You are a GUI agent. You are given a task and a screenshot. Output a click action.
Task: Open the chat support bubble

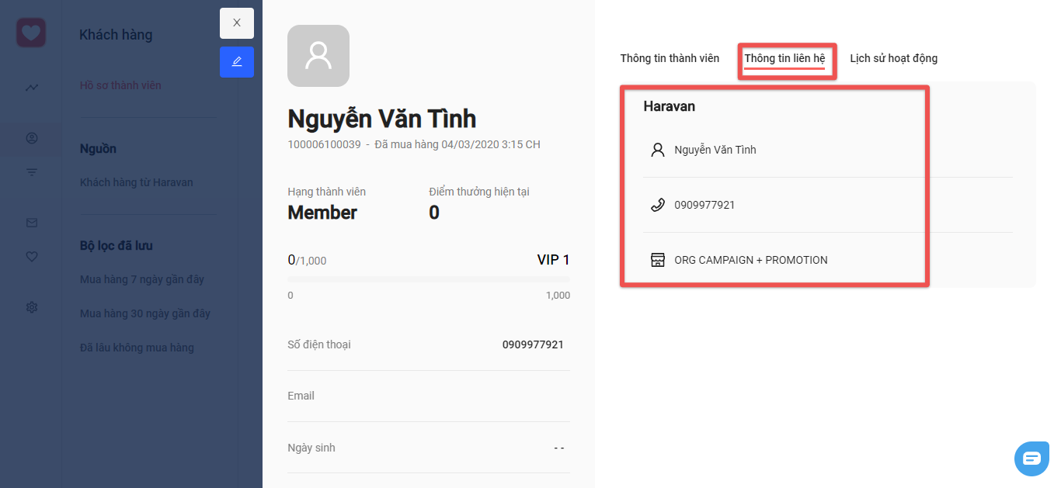point(1031,458)
